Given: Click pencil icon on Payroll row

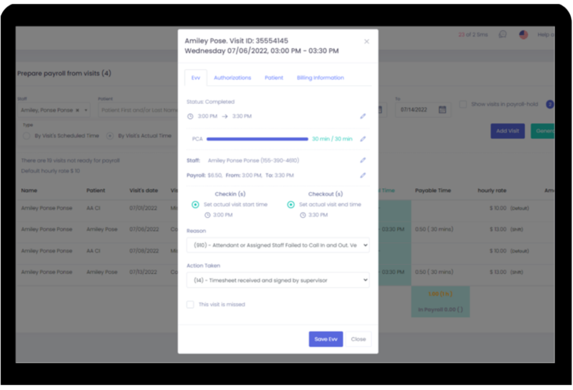Looking at the screenshot, I should pyautogui.click(x=363, y=175).
